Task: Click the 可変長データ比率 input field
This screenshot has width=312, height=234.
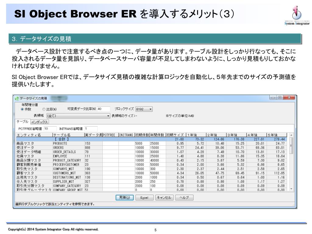Action: (x=104, y=109)
